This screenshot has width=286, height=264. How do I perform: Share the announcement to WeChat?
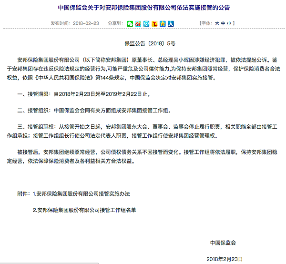130,24
